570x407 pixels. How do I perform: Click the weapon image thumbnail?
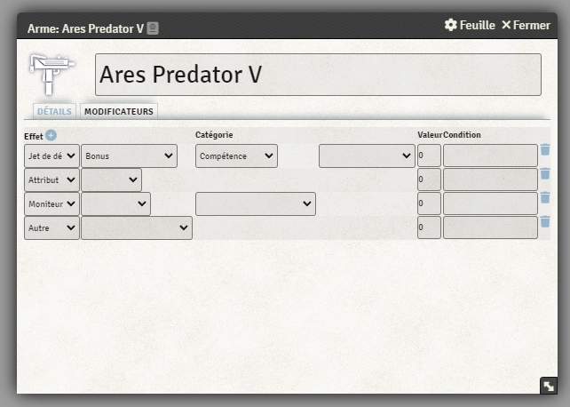point(53,74)
